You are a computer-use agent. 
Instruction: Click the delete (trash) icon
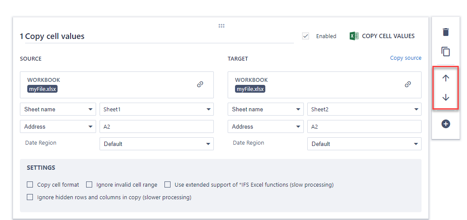coord(446,32)
